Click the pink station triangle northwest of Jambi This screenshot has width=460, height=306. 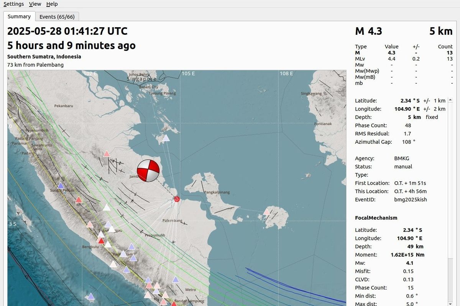(107, 154)
